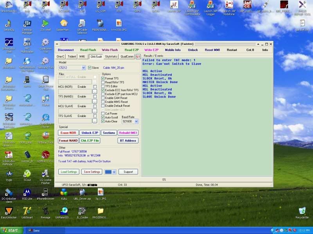The height and width of the screenshot is (234, 313).
Task: Open UsbSmart desktop icon
Action: point(27,213)
